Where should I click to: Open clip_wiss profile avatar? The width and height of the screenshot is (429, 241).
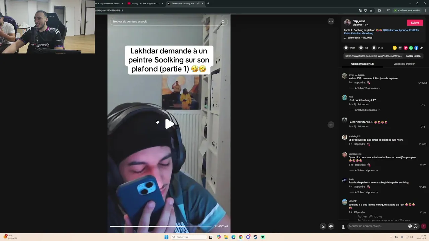pos(347,22)
